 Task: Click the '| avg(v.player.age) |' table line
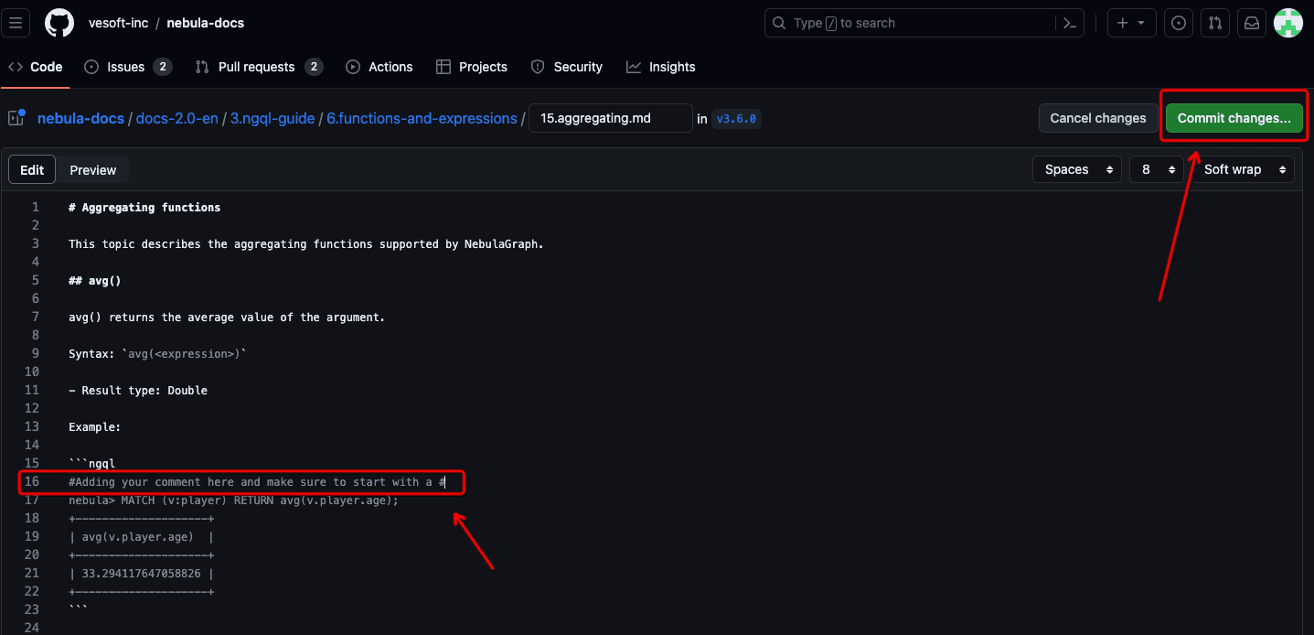[142, 537]
